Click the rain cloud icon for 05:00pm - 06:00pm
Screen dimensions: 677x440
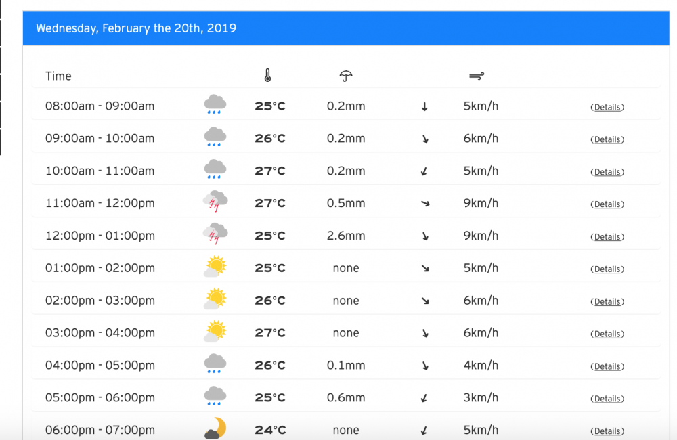click(215, 397)
